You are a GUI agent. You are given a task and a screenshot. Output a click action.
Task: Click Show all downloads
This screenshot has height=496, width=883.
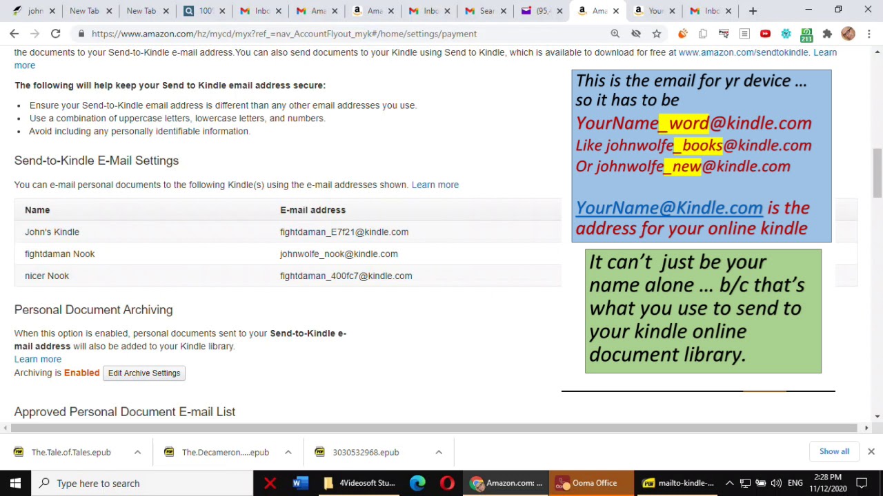[x=834, y=451]
